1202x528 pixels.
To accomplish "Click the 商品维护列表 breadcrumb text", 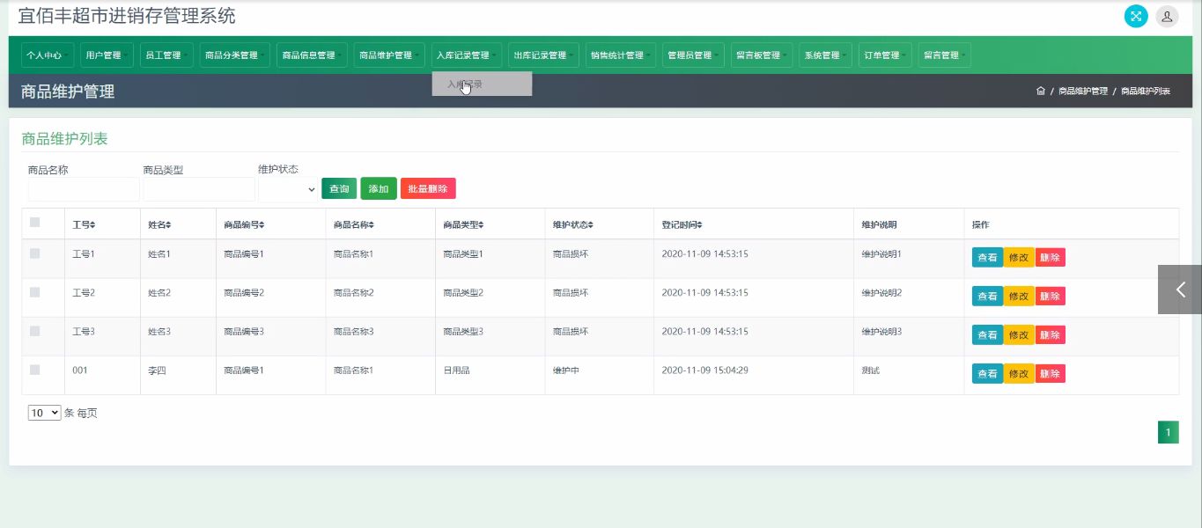I will [x=1145, y=92].
